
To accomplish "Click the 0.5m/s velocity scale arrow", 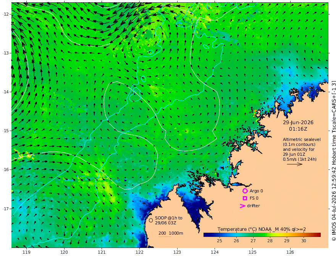I will 295,164.
